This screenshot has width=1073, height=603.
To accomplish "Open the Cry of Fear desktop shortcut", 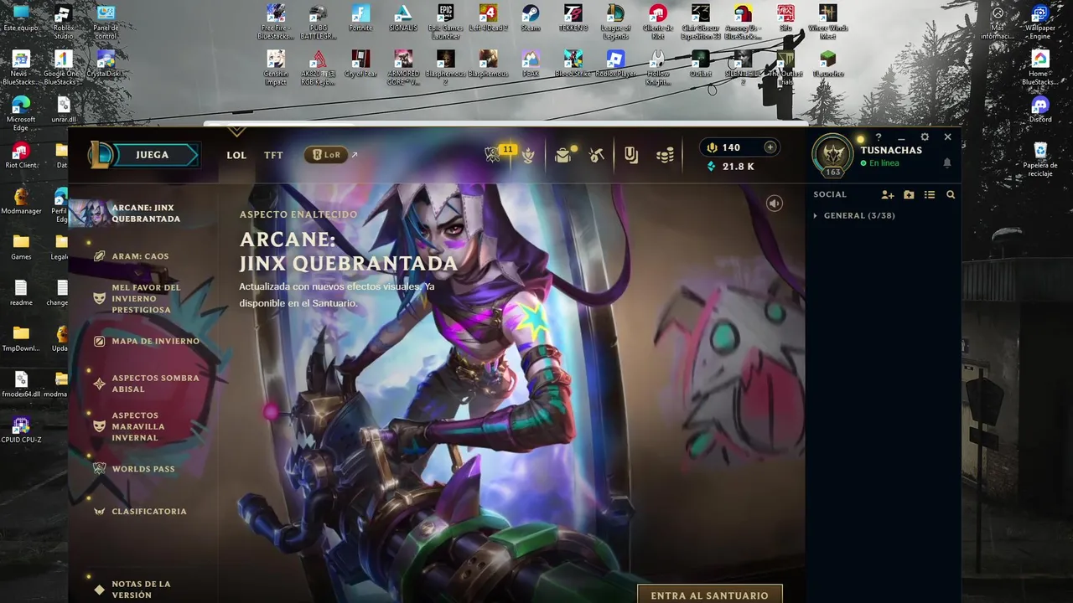I will (x=360, y=64).
